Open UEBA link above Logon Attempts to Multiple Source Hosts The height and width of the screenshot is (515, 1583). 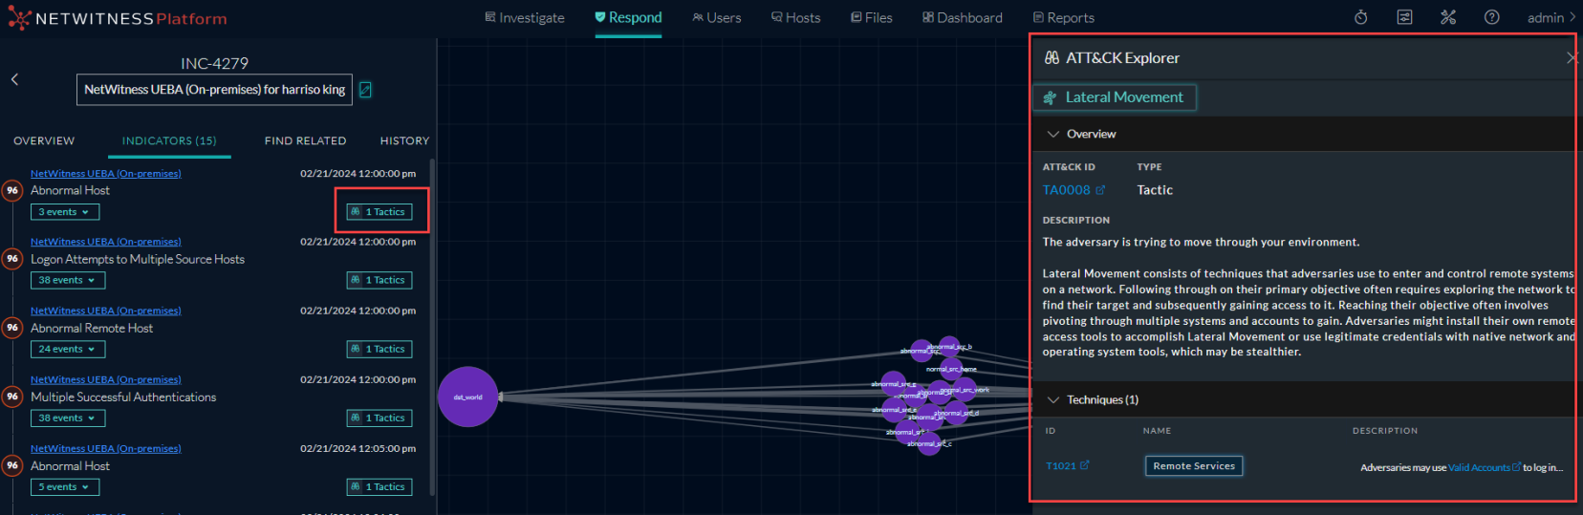point(106,242)
